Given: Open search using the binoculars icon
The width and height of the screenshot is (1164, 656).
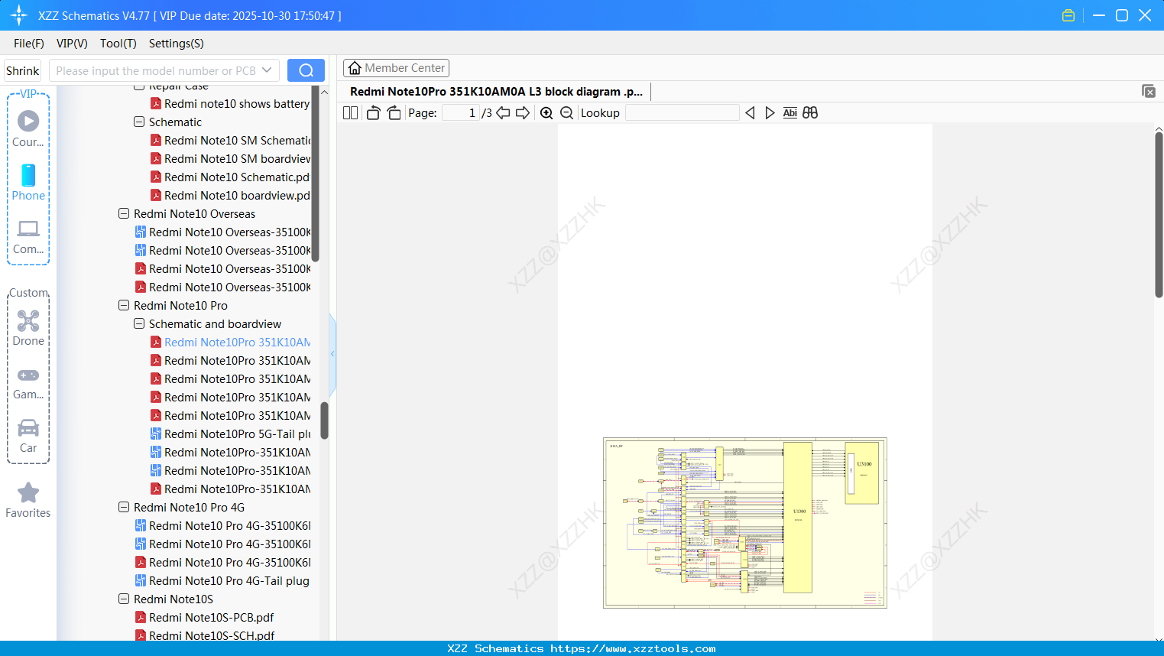Looking at the screenshot, I should tap(810, 112).
